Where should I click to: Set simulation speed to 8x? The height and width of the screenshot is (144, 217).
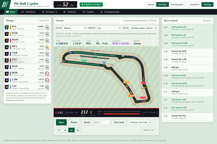pos(78,130)
